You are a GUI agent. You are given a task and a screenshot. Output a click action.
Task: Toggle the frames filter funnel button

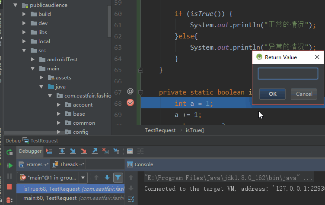pos(118,178)
